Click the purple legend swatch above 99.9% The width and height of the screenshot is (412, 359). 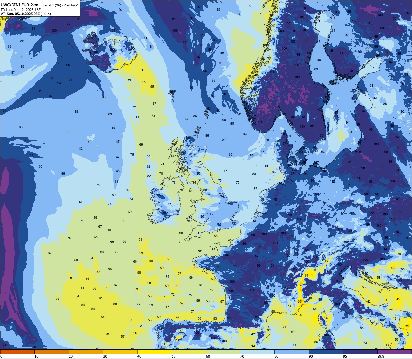(394, 352)
